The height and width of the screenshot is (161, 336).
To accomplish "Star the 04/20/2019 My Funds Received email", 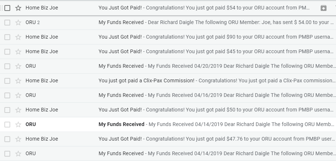I will point(18,66).
